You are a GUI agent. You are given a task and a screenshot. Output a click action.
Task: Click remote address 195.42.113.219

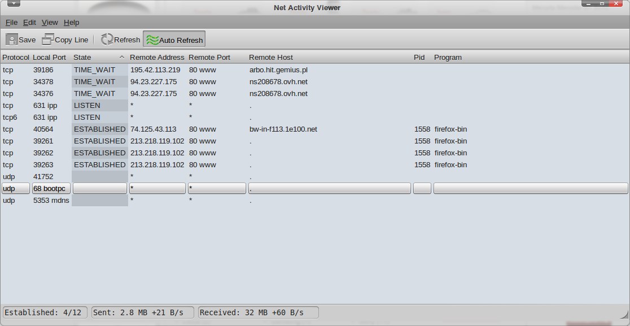point(155,70)
